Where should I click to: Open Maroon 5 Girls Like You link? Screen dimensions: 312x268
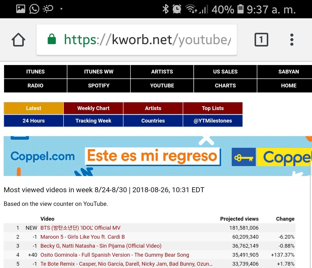tap(83, 237)
